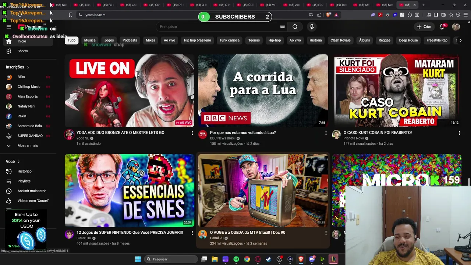
Task: Open the Brave main hamburger menu
Action: [x=465, y=15]
